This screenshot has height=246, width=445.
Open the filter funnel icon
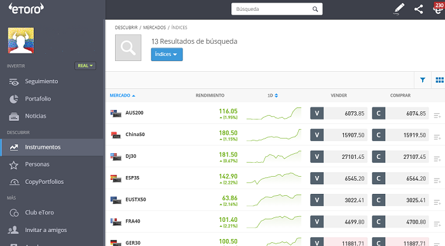tap(423, 80)
